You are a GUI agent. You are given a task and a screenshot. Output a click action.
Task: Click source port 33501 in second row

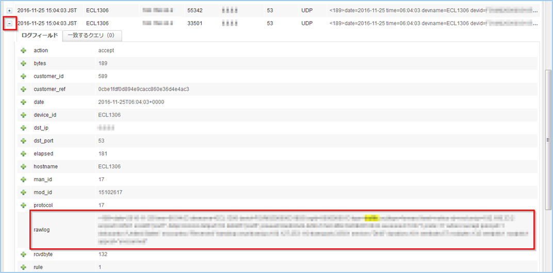click(x=194, y=24)
